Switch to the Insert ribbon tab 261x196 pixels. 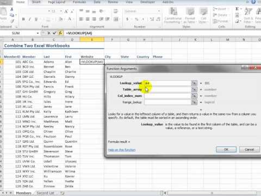(x=36, y=2)
